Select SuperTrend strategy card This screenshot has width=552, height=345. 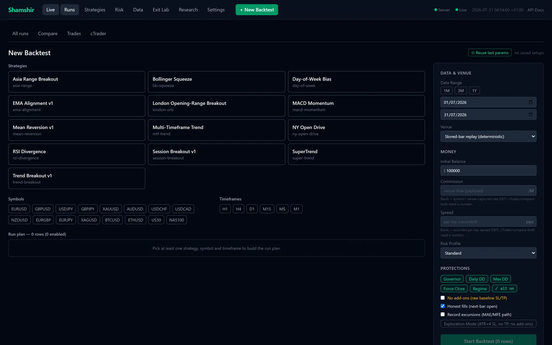click(356, 154)
